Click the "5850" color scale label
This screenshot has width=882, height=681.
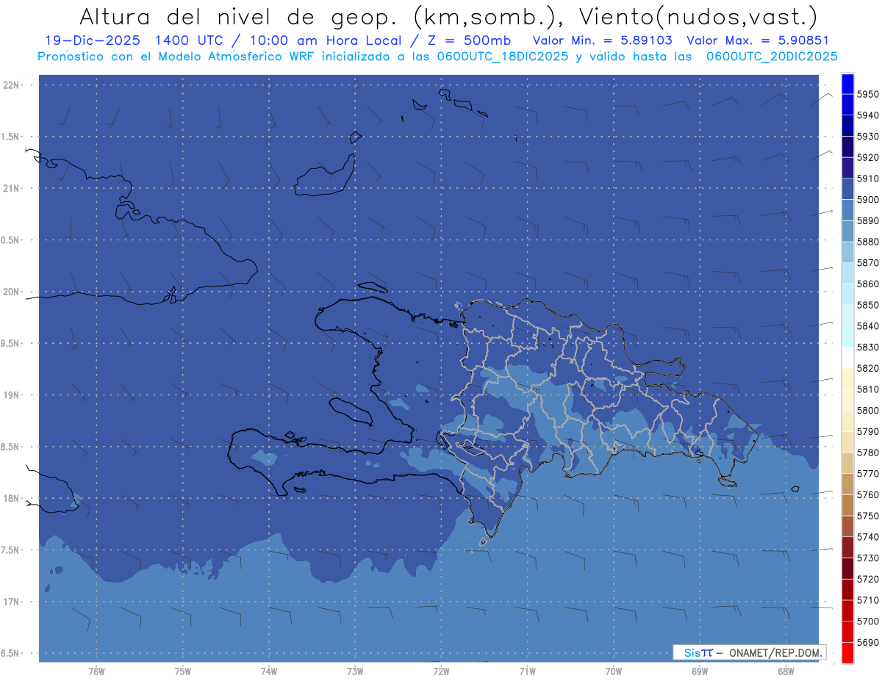click(867, 305)
